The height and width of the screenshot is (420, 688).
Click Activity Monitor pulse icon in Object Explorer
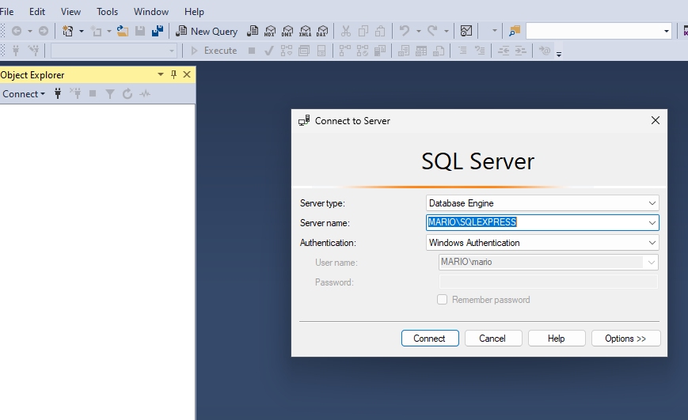pyautogui.click(x=145, y=93)
